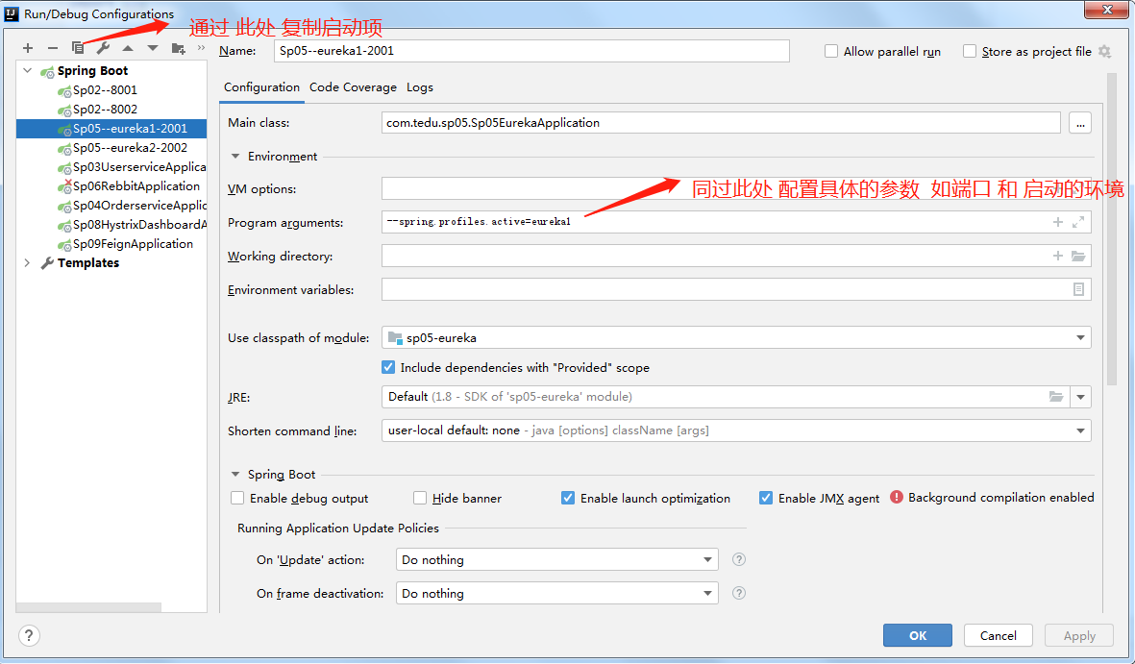Select Sp09FeignApplication configuration
Screen dimensions: 1135x664
click(125, 244)
